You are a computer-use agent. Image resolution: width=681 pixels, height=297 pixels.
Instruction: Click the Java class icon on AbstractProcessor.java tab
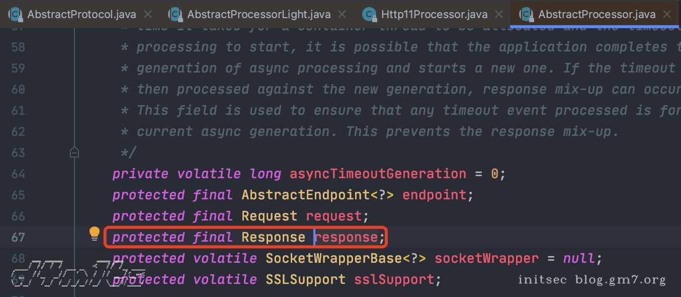(527, 14)
